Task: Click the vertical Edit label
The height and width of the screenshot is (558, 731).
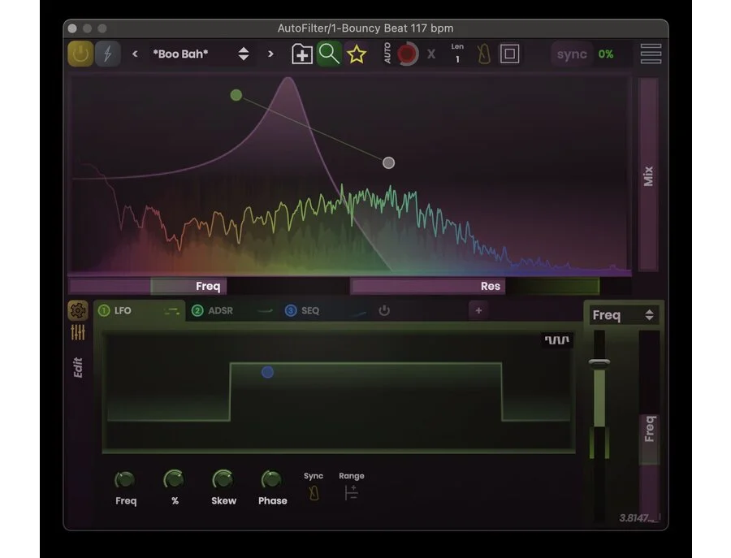Action: (x=78, y=368)
